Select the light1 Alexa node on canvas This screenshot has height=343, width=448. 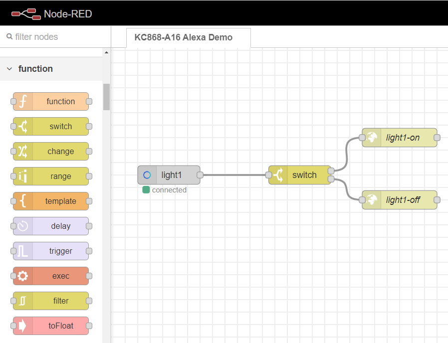(169, 175)
